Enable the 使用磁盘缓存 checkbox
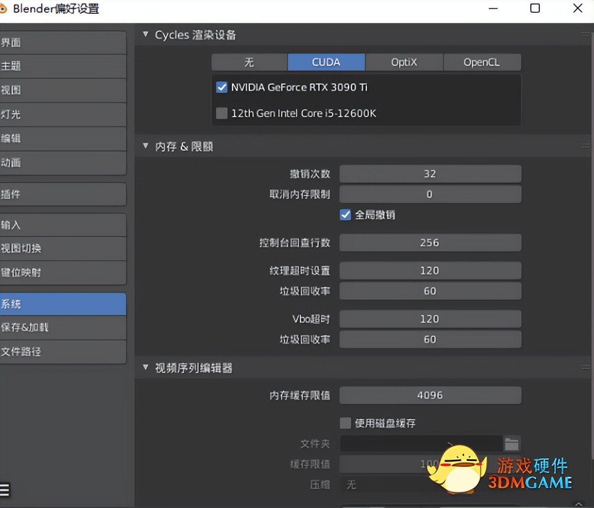594x508 pixels. point(345,423)
